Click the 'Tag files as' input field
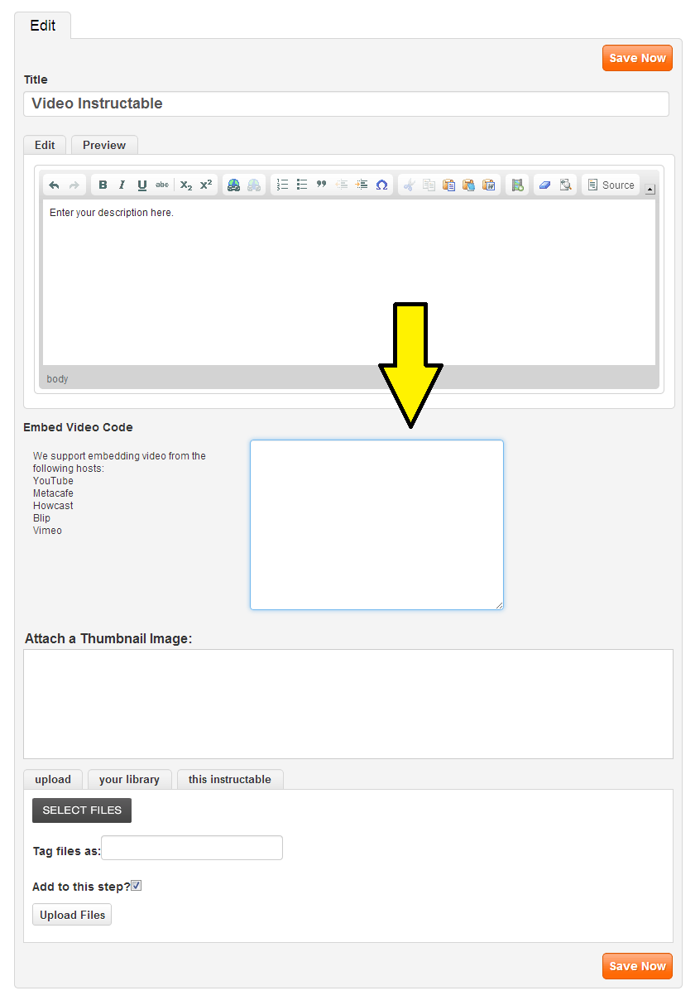 192,848
